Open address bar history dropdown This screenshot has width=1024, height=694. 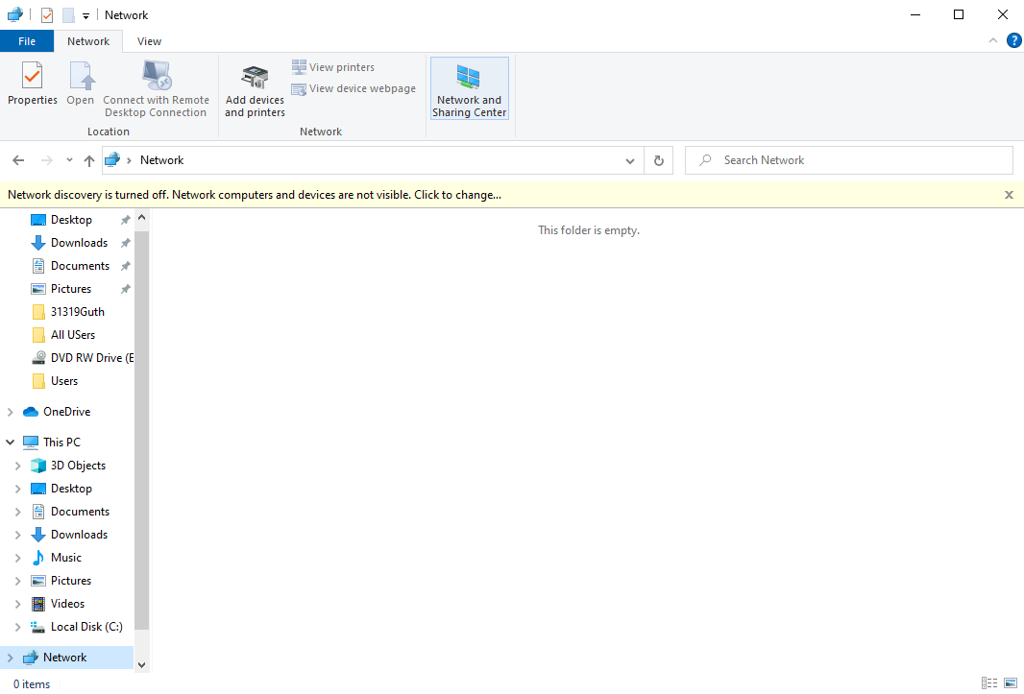coord(630,160)
